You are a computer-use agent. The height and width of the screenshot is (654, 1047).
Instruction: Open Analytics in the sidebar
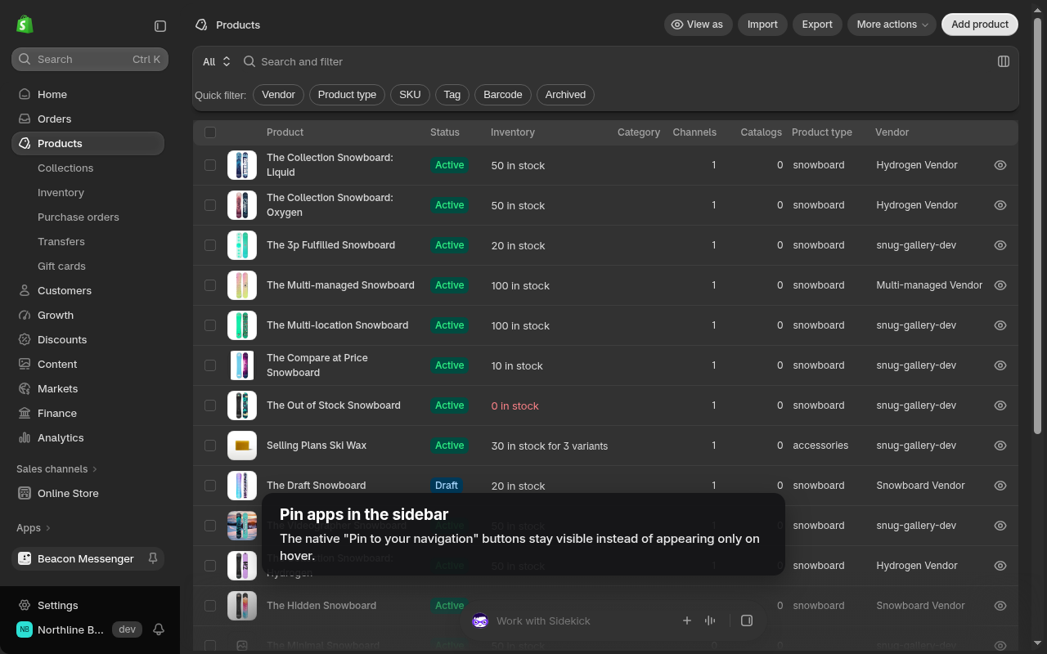pyautogui.click(x=88, y=437)
